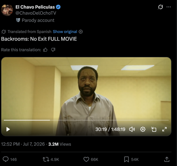Share the post via upload icon
This screenshot has height=166, width=177.
click(x=167, y=159)
